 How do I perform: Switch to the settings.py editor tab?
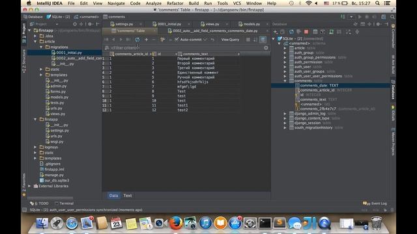124,24
